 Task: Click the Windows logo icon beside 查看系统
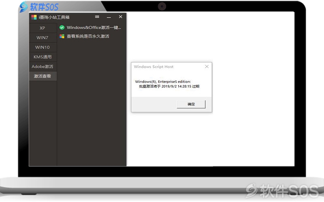click(x=62, y=36)
